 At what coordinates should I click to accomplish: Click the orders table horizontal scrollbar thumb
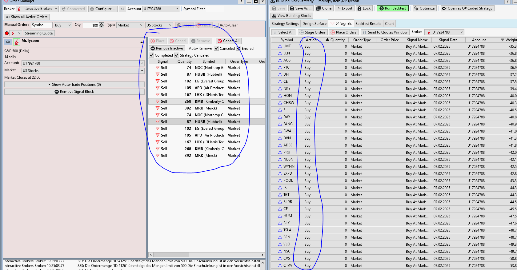click(x=171, y=255)
